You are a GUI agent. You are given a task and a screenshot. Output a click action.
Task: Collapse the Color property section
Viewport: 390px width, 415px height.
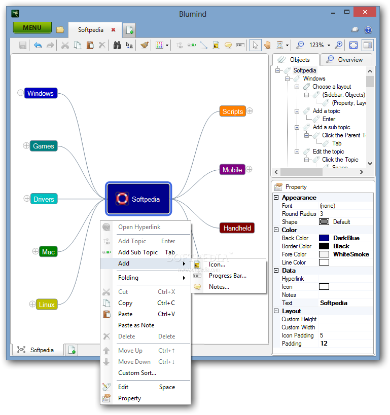[x=276, y=230]
